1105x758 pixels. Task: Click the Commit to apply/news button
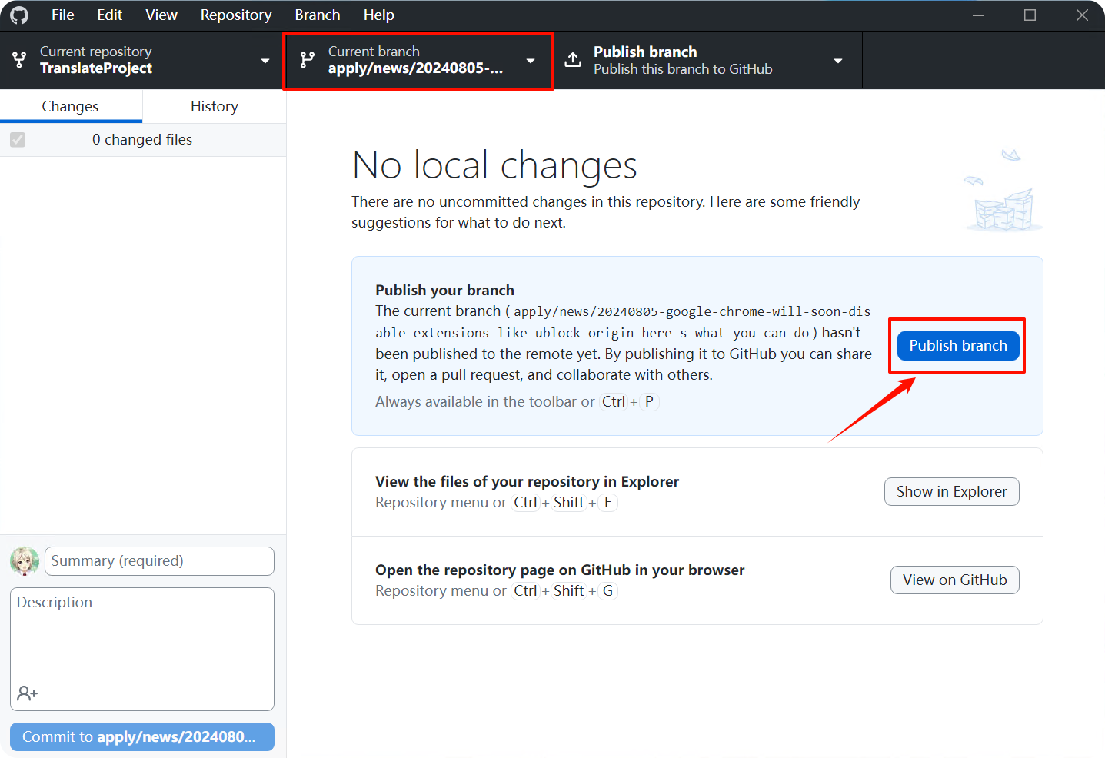(142, 736)
